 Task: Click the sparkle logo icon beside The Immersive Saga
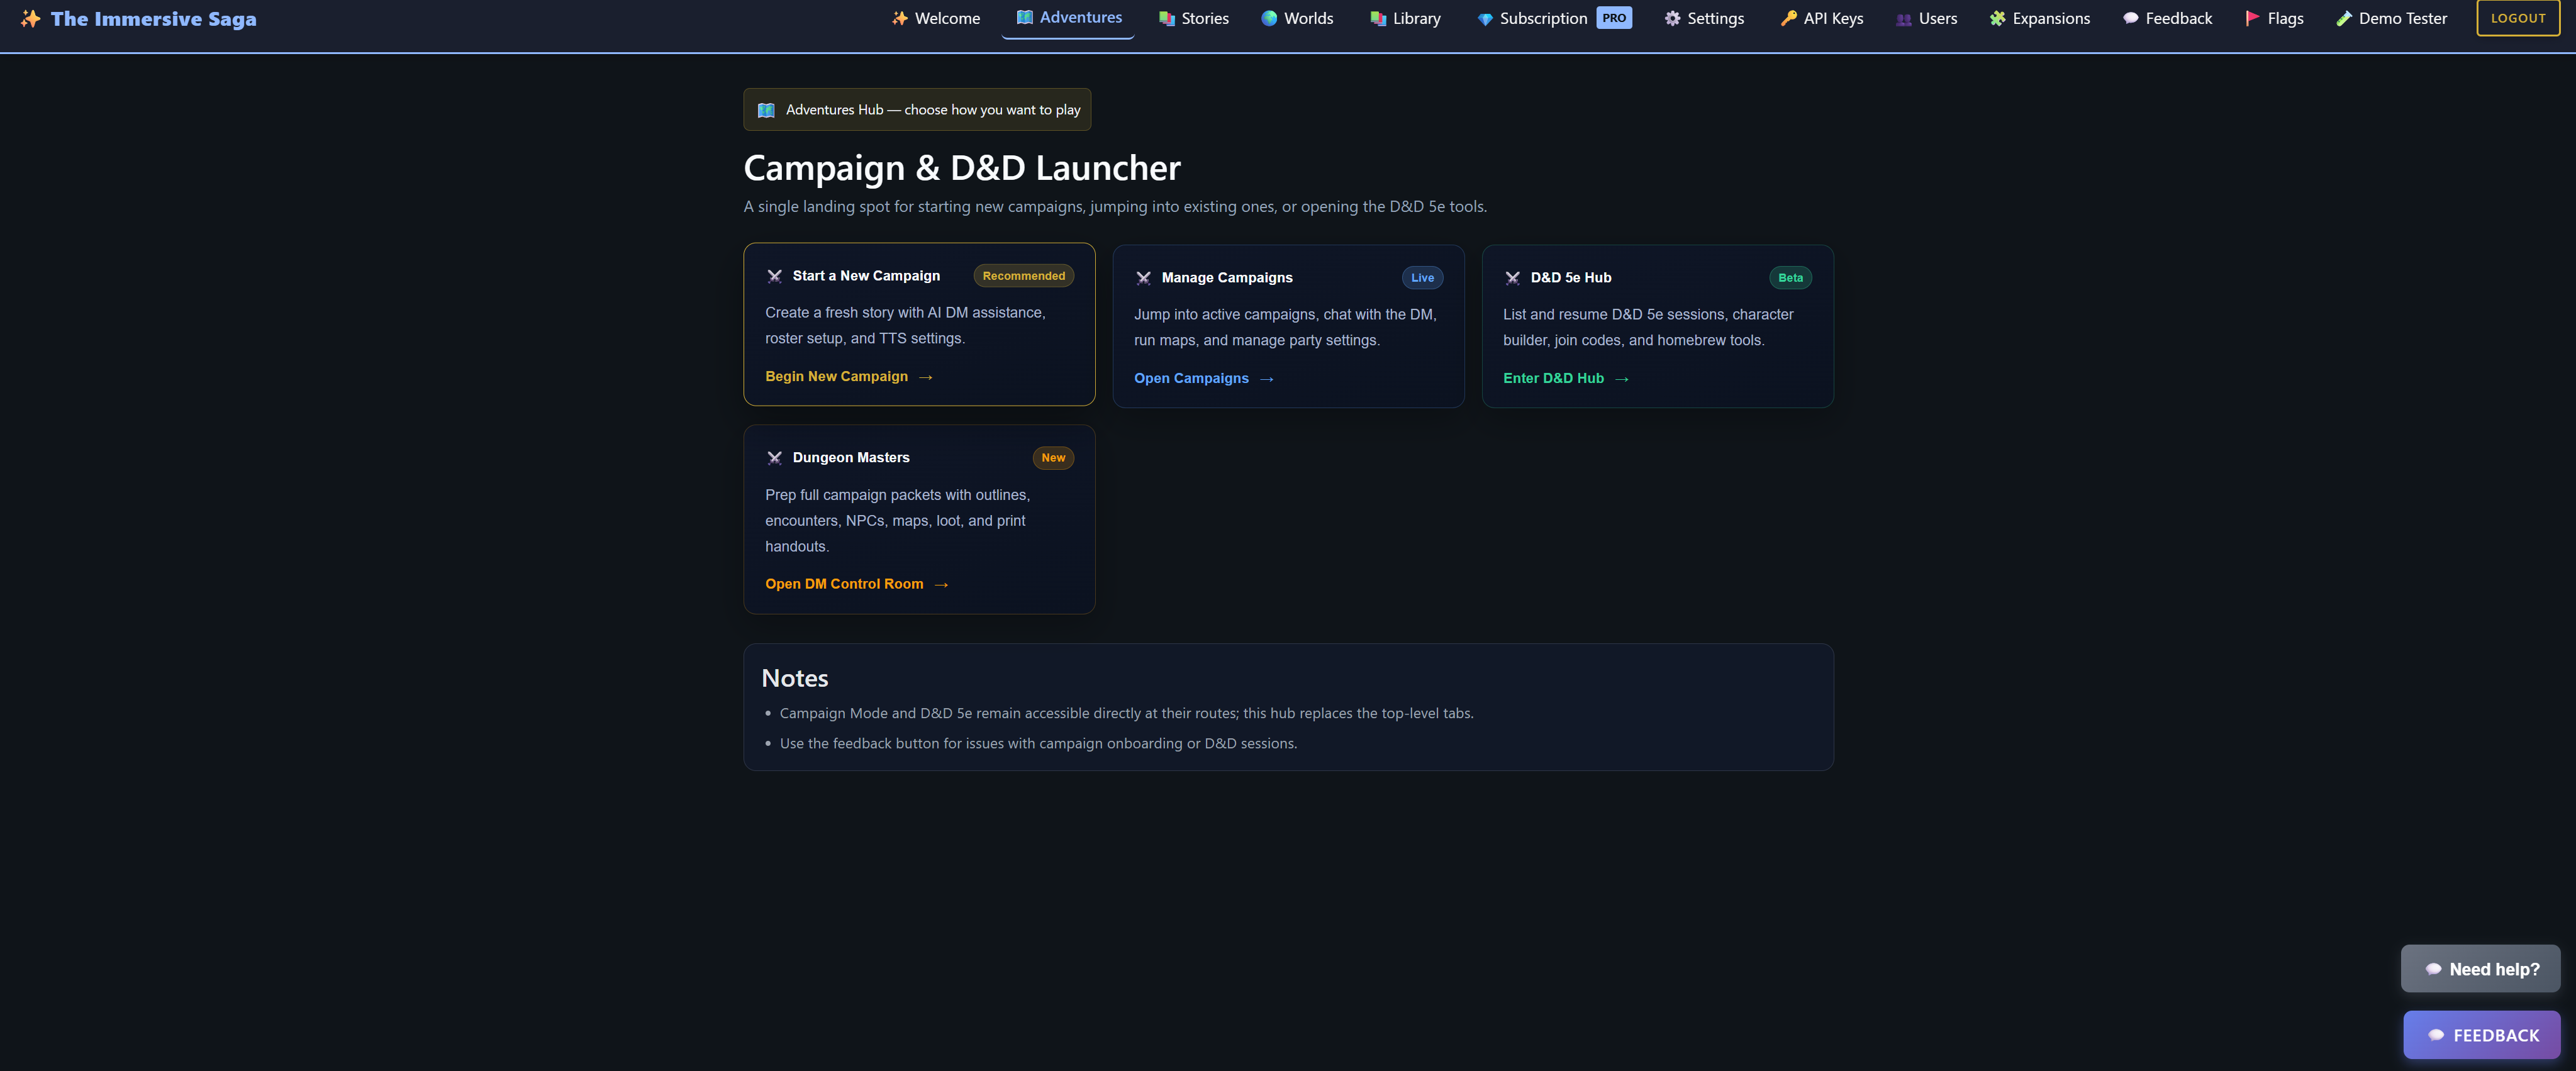pyautogui.click(x=30, y=19)
